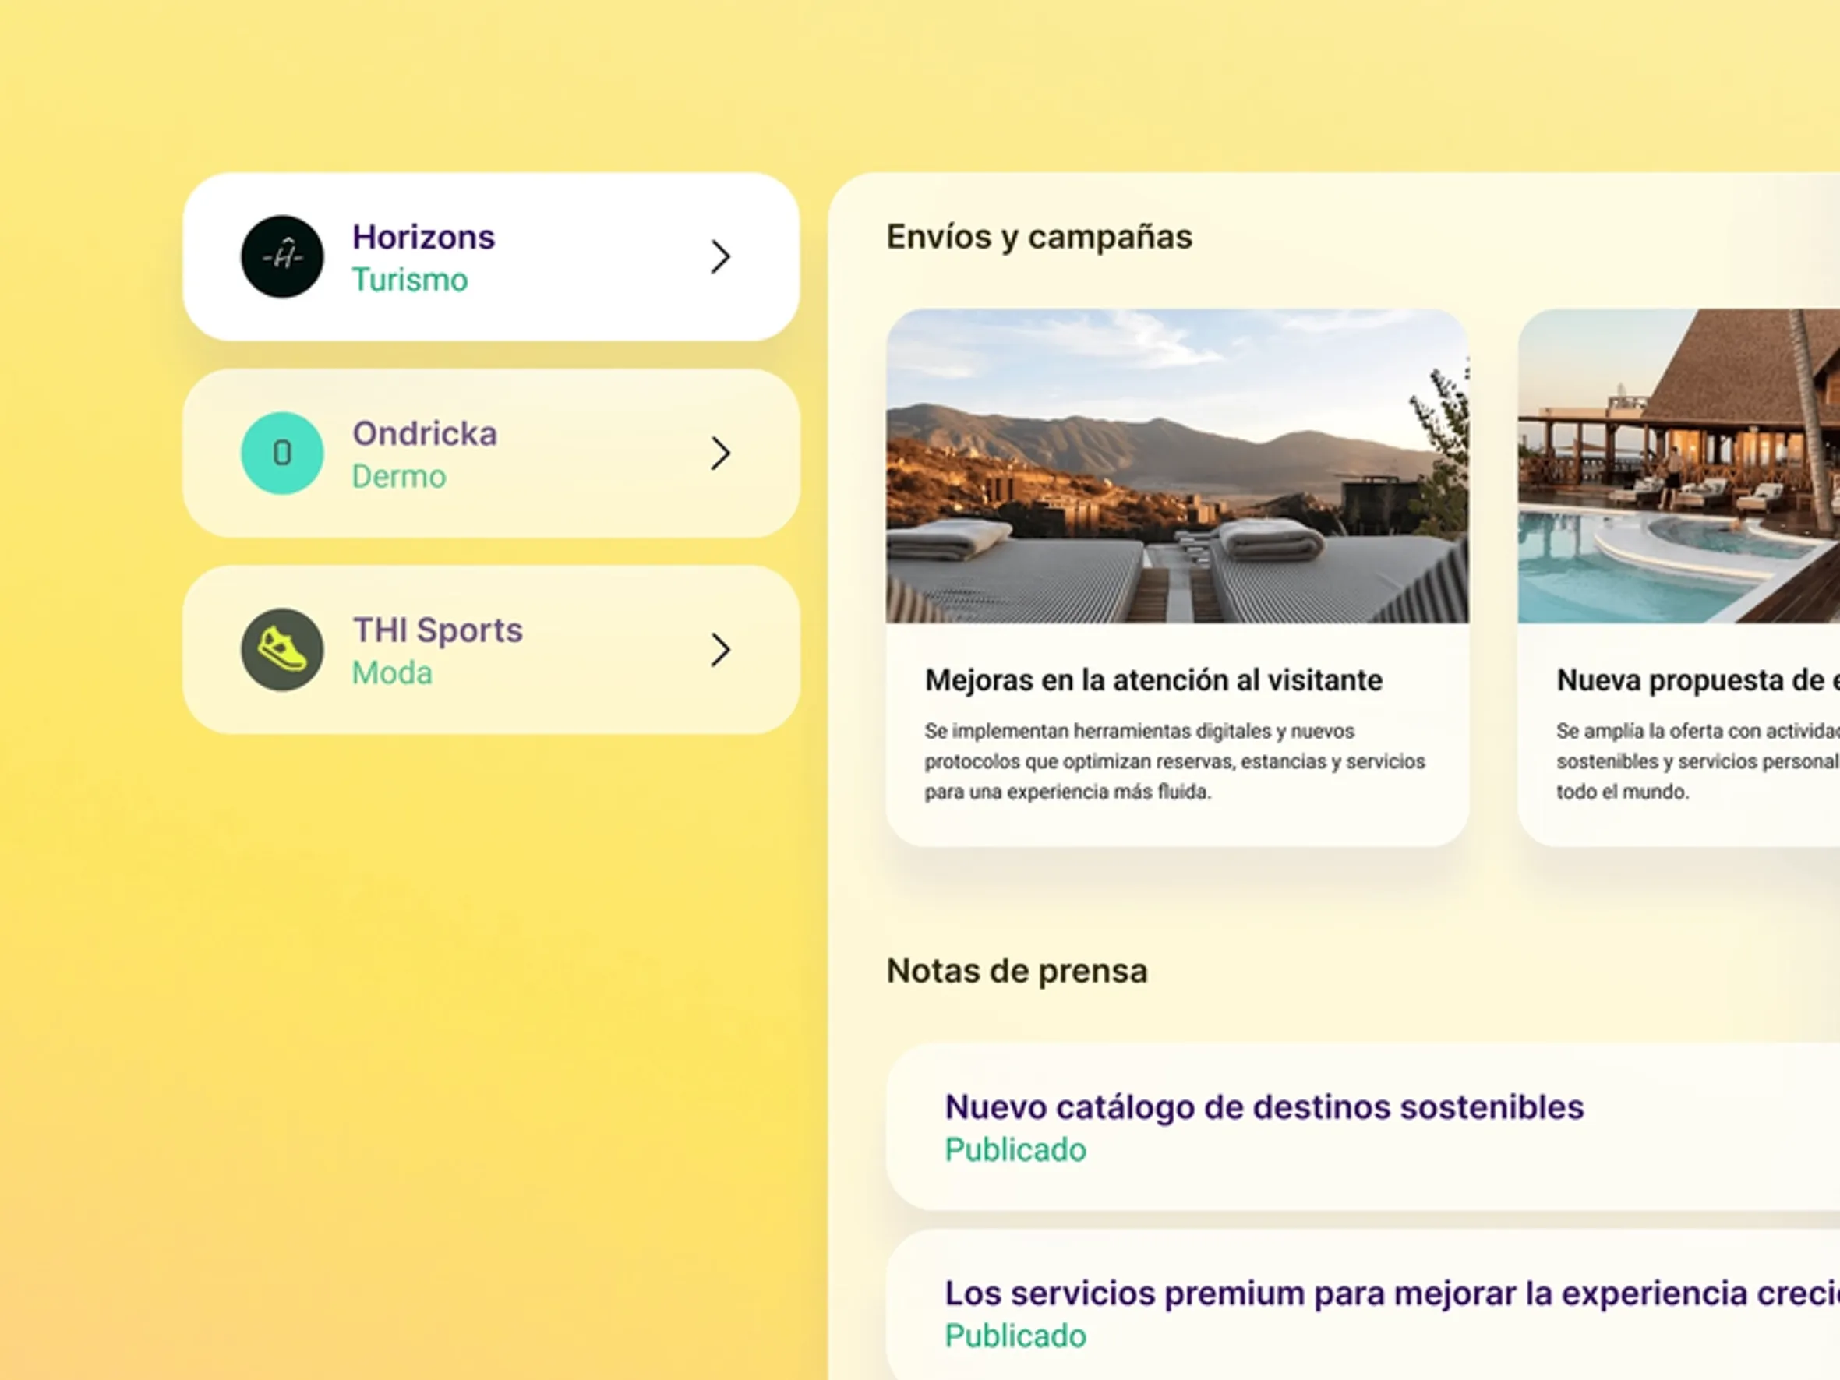The height and width of the screenshot is (1380, 1840).
Task: Expand THI Sports with its arrow
Action: coord(722,651)
